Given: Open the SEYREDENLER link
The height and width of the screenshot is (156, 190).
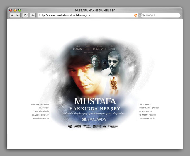Looking at the screenshot, I should coord(145,111).
